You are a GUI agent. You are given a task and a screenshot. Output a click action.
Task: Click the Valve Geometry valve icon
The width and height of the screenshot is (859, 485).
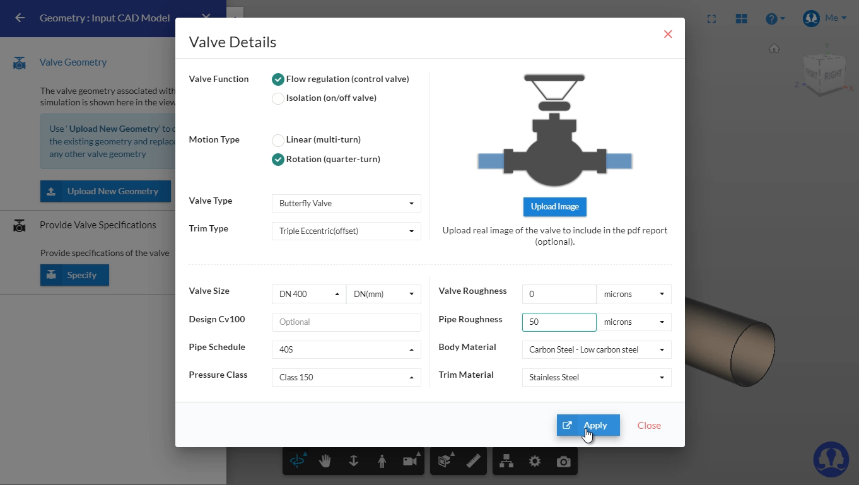coord(20,62)
